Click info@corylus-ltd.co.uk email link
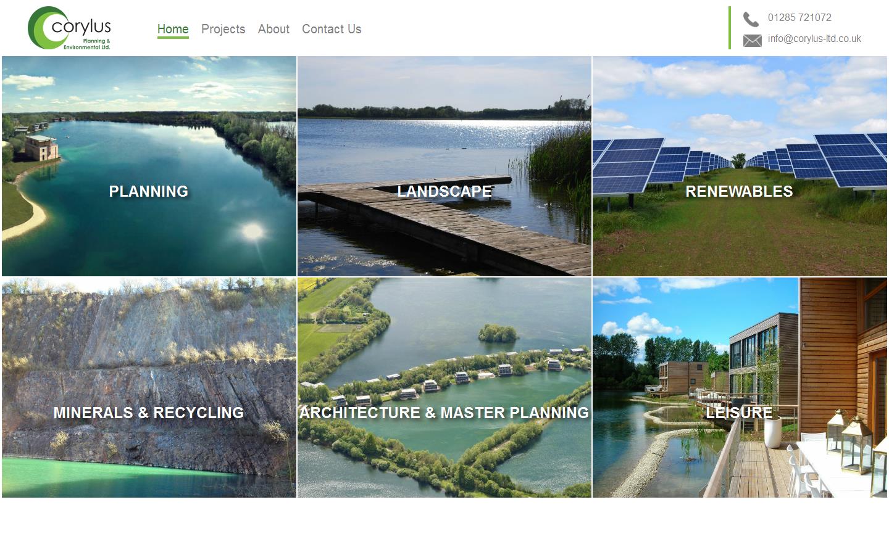This screenshot has height=555, width=889. pos(814,38)
